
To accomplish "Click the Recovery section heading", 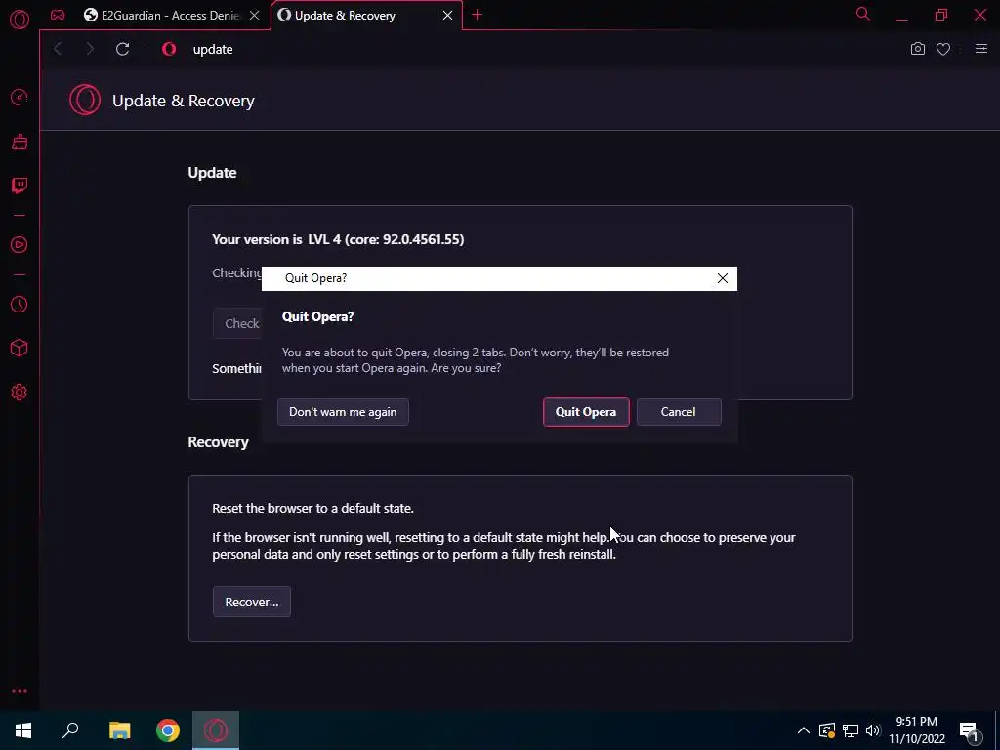I will [x=218, y=442].
